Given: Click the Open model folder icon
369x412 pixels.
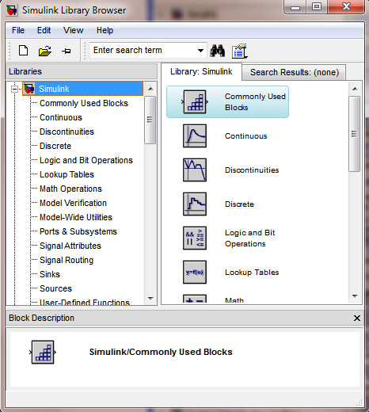Looking at the screenshot, I should [45, 51].
